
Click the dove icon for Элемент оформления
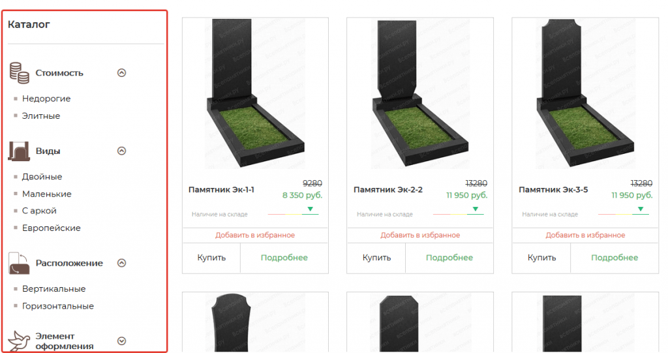click(19, 341)
